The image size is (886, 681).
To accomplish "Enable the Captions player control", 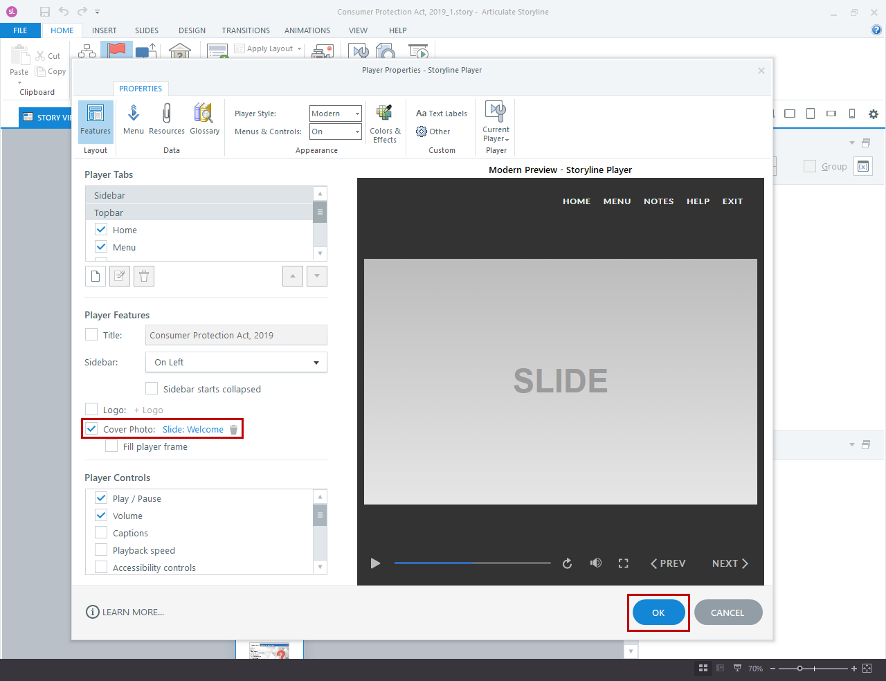I will point(101,533).
